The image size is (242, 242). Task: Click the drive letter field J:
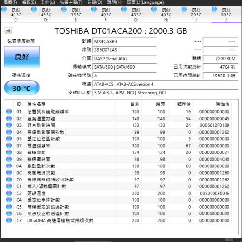[125, 76]
